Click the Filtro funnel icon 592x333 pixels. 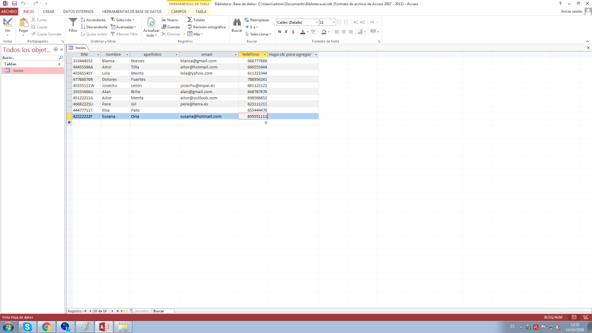(73, 23)
